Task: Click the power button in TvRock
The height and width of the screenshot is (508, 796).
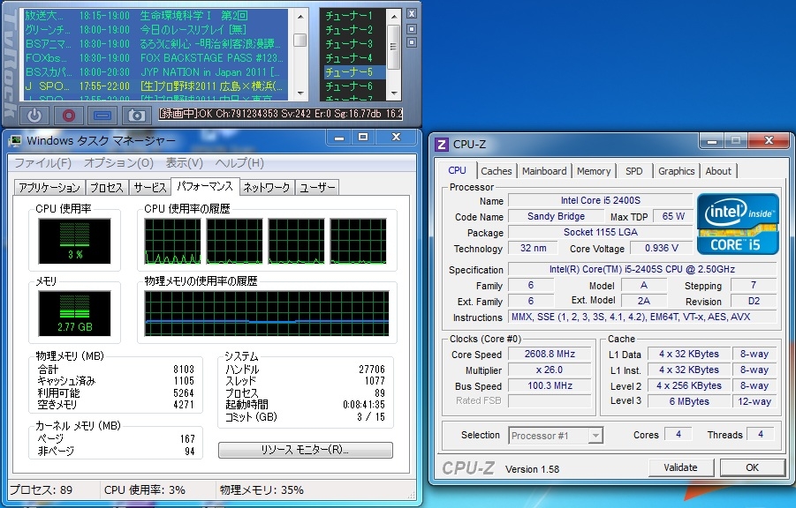Action: pyautogui.click(x=34, y=115)
